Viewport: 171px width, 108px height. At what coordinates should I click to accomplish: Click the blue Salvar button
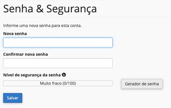tap(13, 98)
